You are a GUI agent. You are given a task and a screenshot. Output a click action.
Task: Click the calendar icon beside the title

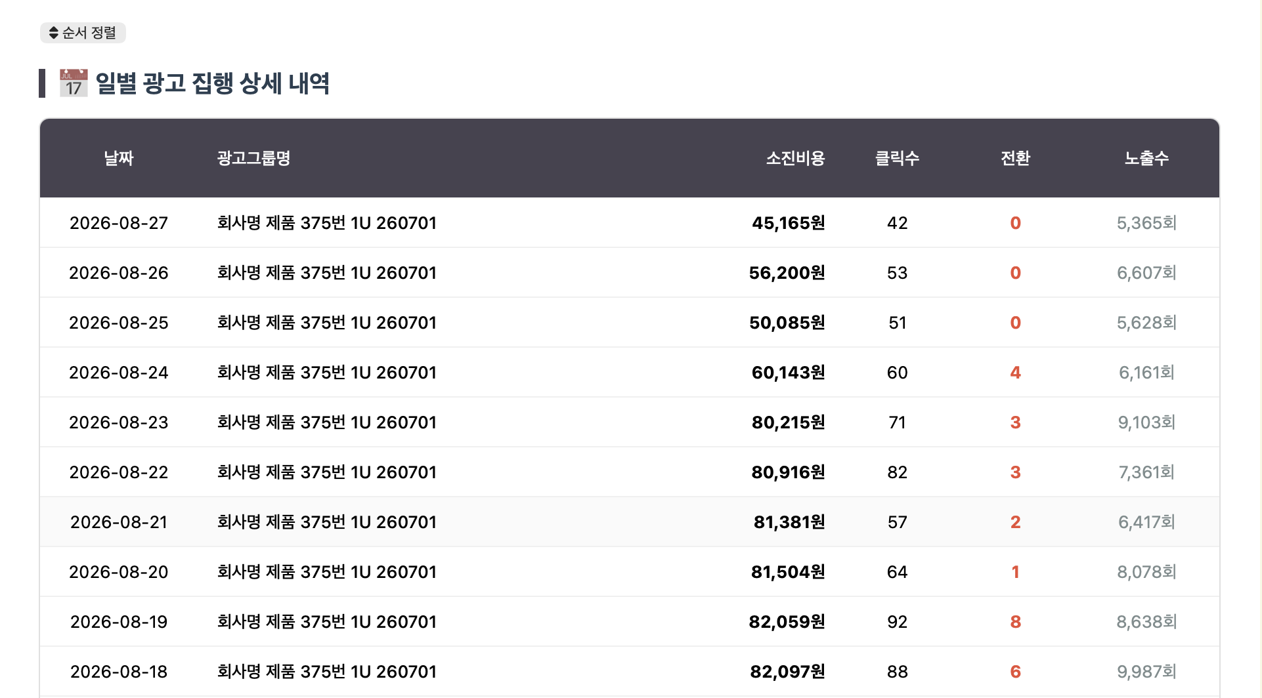coord(74,83)
